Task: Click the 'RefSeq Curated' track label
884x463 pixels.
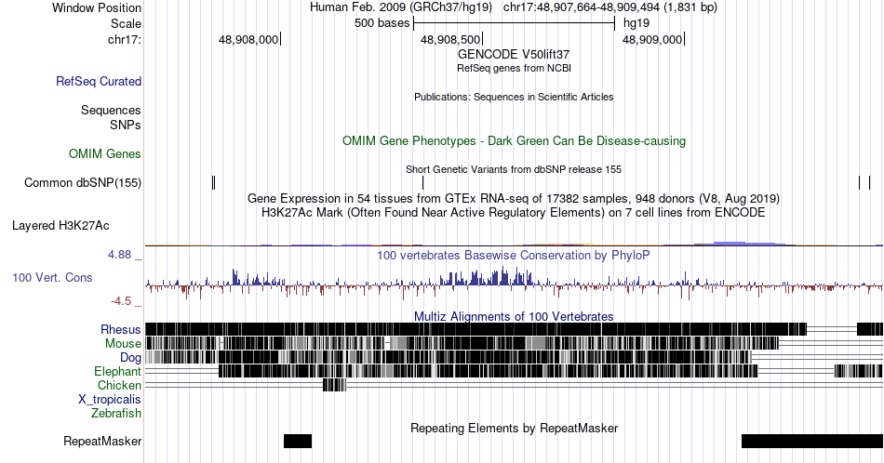Action: (x=99, y=81)
